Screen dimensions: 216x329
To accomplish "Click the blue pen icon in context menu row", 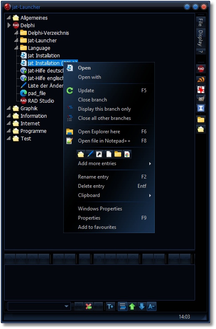I will pyautogui.click(x=90, y=154).
